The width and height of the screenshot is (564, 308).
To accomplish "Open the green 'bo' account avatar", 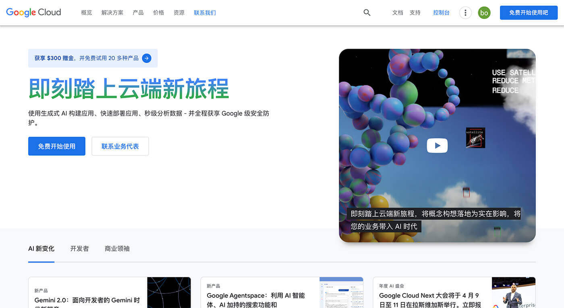I will tap(484, 13).
